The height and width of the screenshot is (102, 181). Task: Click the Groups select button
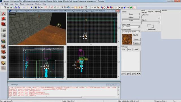[131, 14]
